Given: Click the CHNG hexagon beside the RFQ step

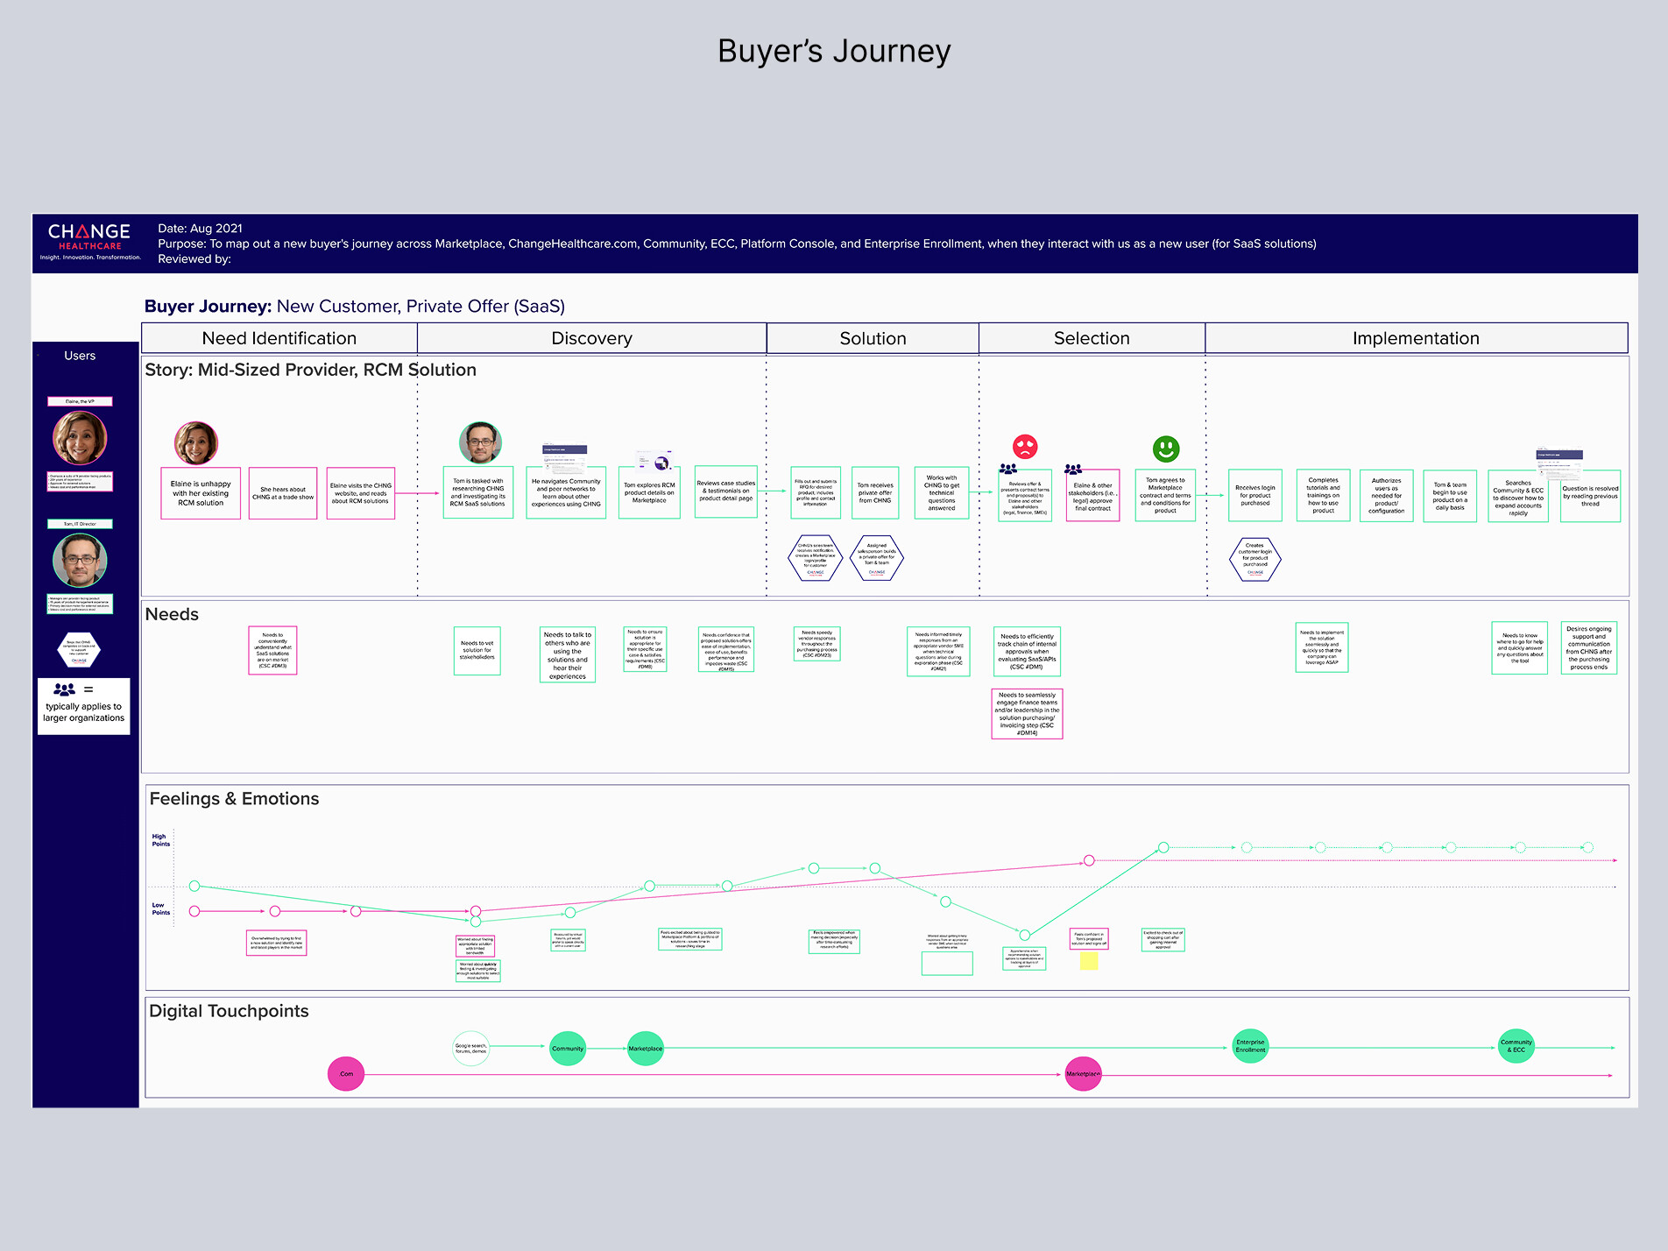Looking at the screenshot, I should pyautogui.click(x=815, y=558).
